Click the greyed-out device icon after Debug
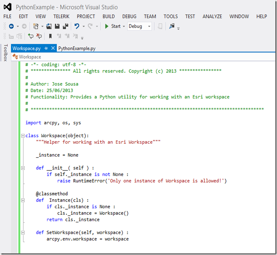 point(160,26)
